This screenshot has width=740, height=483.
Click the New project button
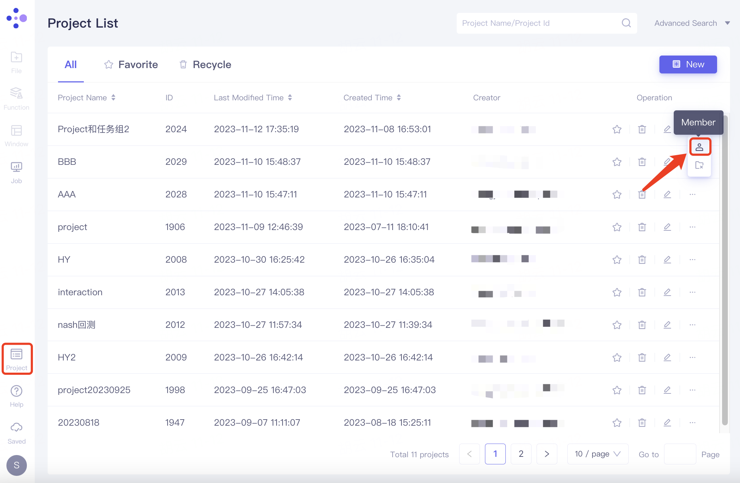688,64
